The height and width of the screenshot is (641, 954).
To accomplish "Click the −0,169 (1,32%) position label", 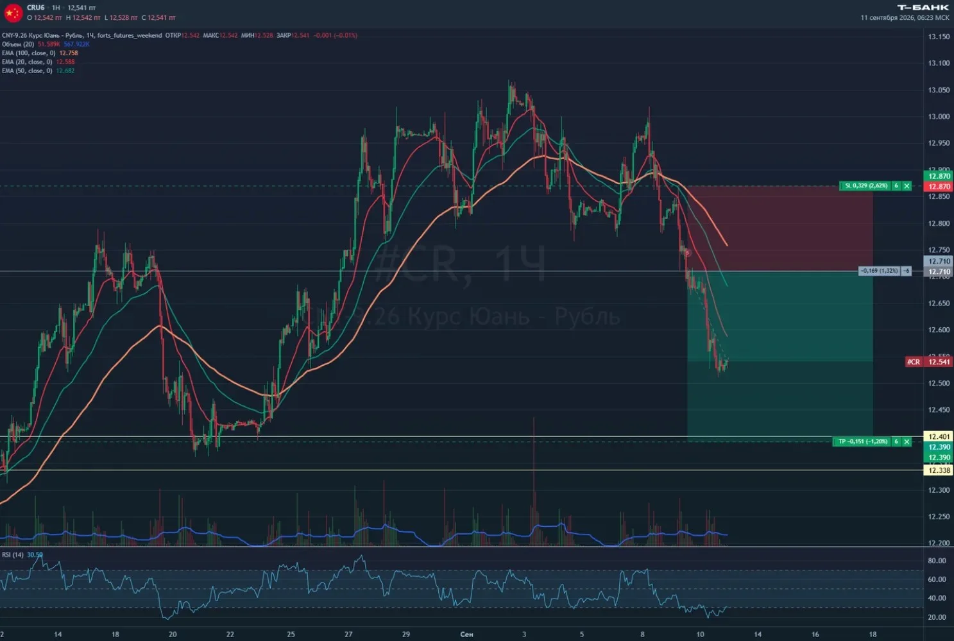I will click(880, 271).
